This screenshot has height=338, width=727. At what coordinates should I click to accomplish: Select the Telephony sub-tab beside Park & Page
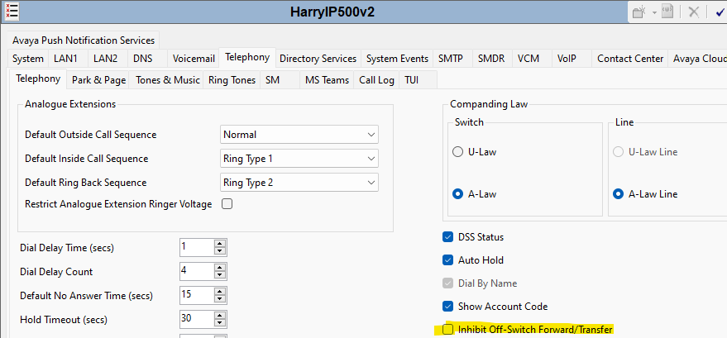coord(38,79)
